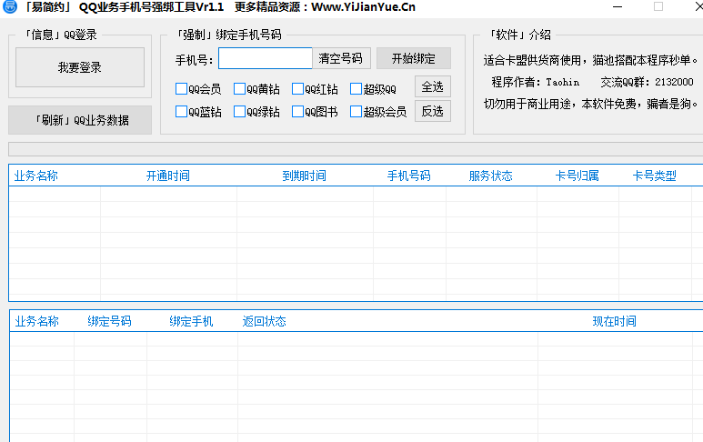Start binding with 开始绑定 button
Viewport: 703px width, 442px height.
coord(413,58)
